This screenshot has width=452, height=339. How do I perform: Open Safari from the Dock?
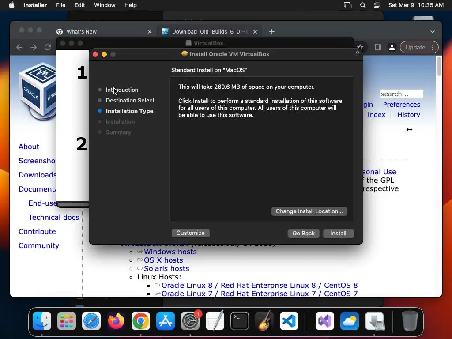pyautogui.click(x=91, y=321)
